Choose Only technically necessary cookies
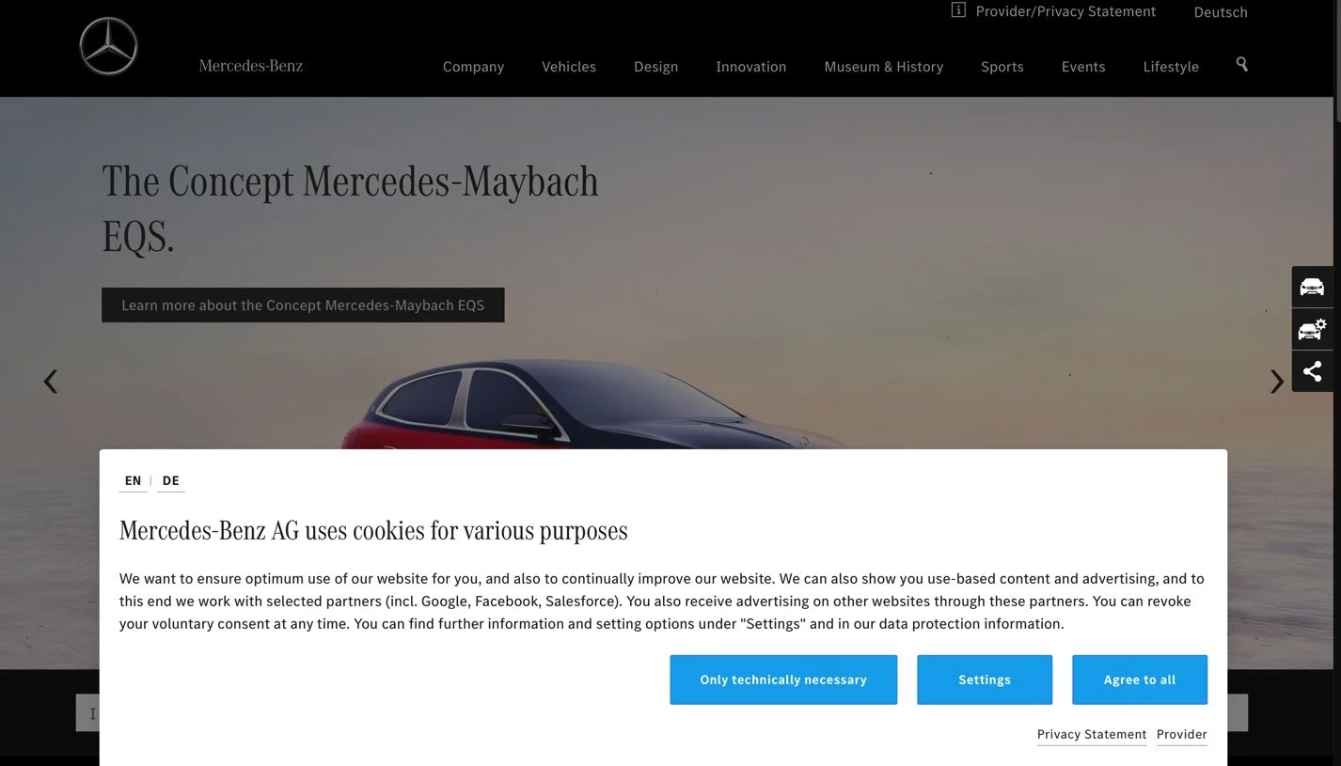This screenshot has width=1341, height=766. click(x=783, y=680)
